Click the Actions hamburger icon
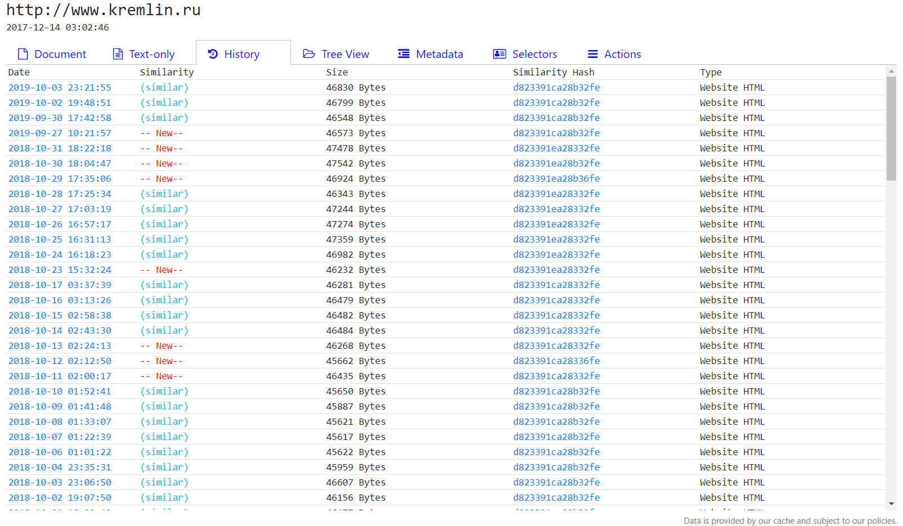This screenshot has height=526, width=903. click(593, 54)
